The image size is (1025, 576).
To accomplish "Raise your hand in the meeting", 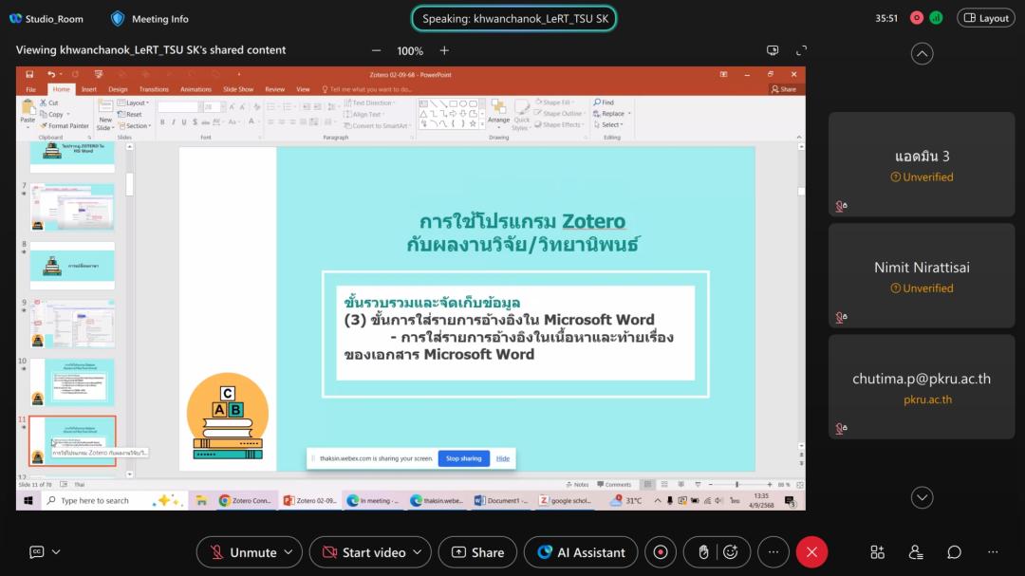I will tap(703, 552).
